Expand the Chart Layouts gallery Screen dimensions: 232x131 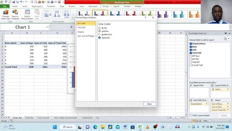click(72, 18)
